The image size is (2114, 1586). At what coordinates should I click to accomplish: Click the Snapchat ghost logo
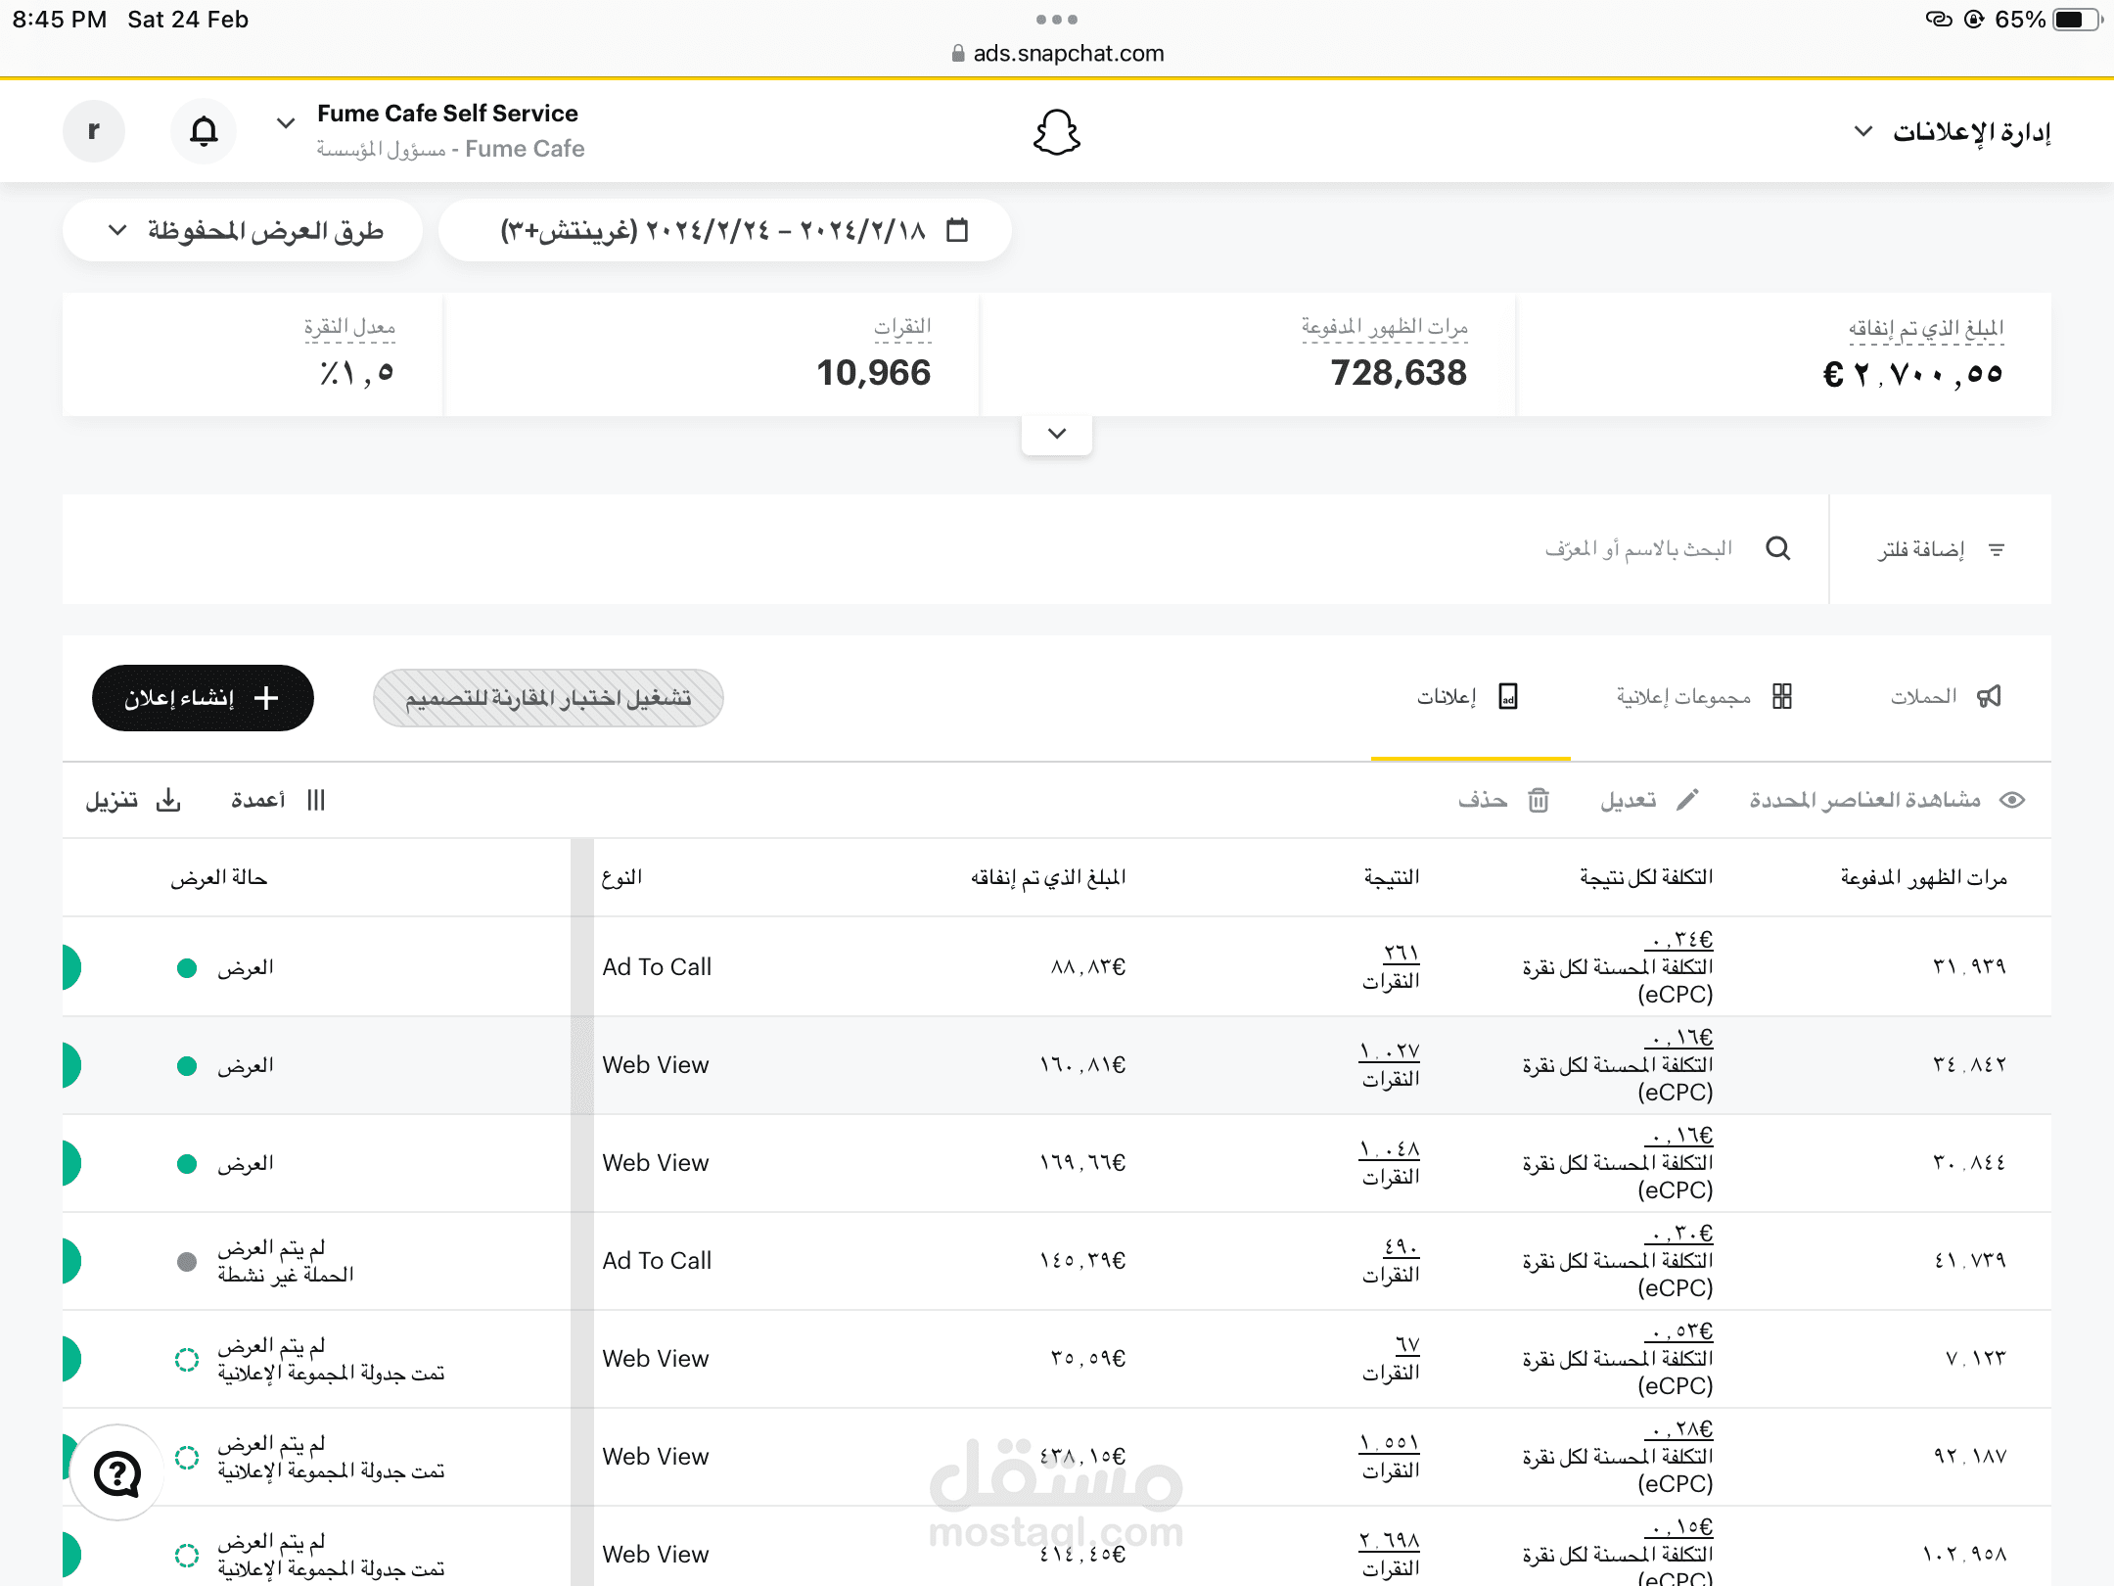pyautogui.click(x=1056, y=132)
